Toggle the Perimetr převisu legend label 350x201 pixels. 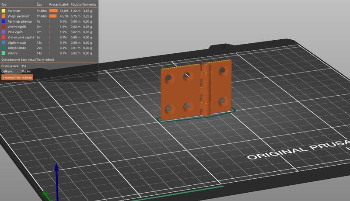(x=20, y=21)
